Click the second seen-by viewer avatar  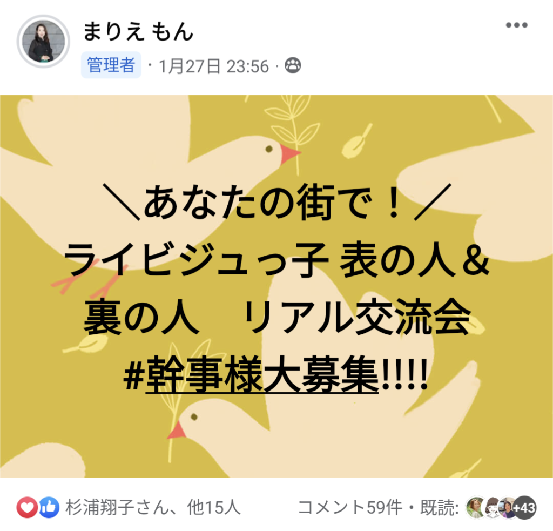493,508
